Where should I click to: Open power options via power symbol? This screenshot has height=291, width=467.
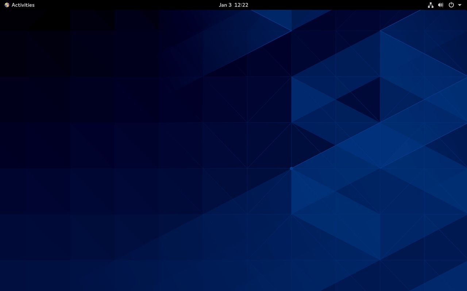coord(451,5)
